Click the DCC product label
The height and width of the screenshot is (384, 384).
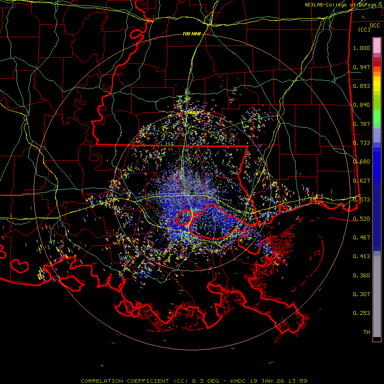coord(375,26)
